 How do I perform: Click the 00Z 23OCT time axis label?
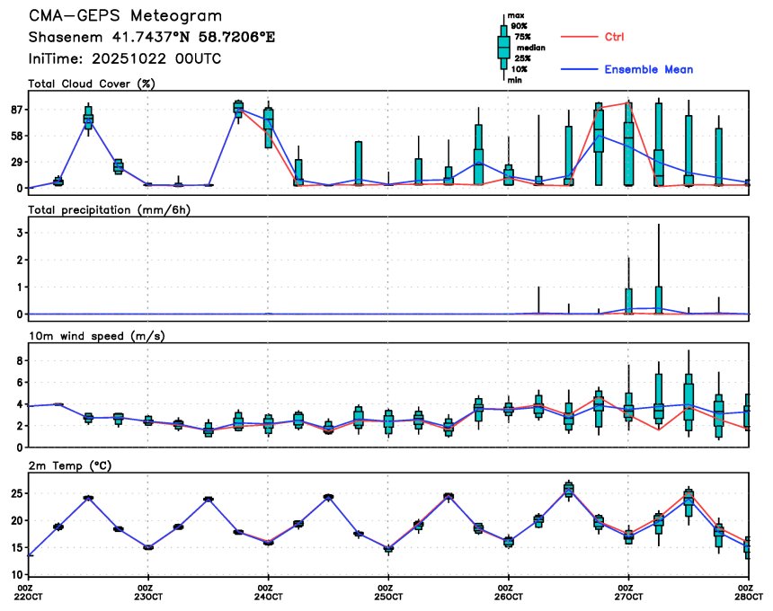pos(149,592)
